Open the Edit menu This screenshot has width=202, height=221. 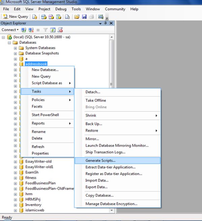[x=17, y=9]
